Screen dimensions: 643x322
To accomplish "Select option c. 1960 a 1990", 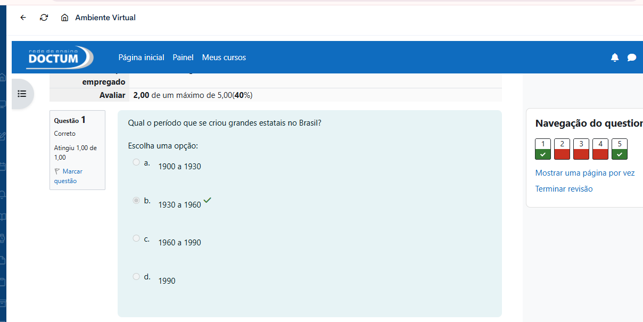I will [136, 238].
